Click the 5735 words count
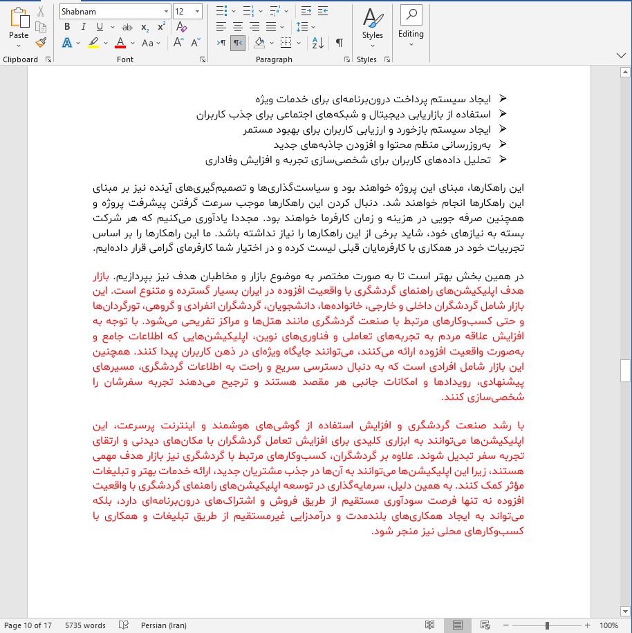Viewport: 632px width, 633px height. tap(85, 625)
